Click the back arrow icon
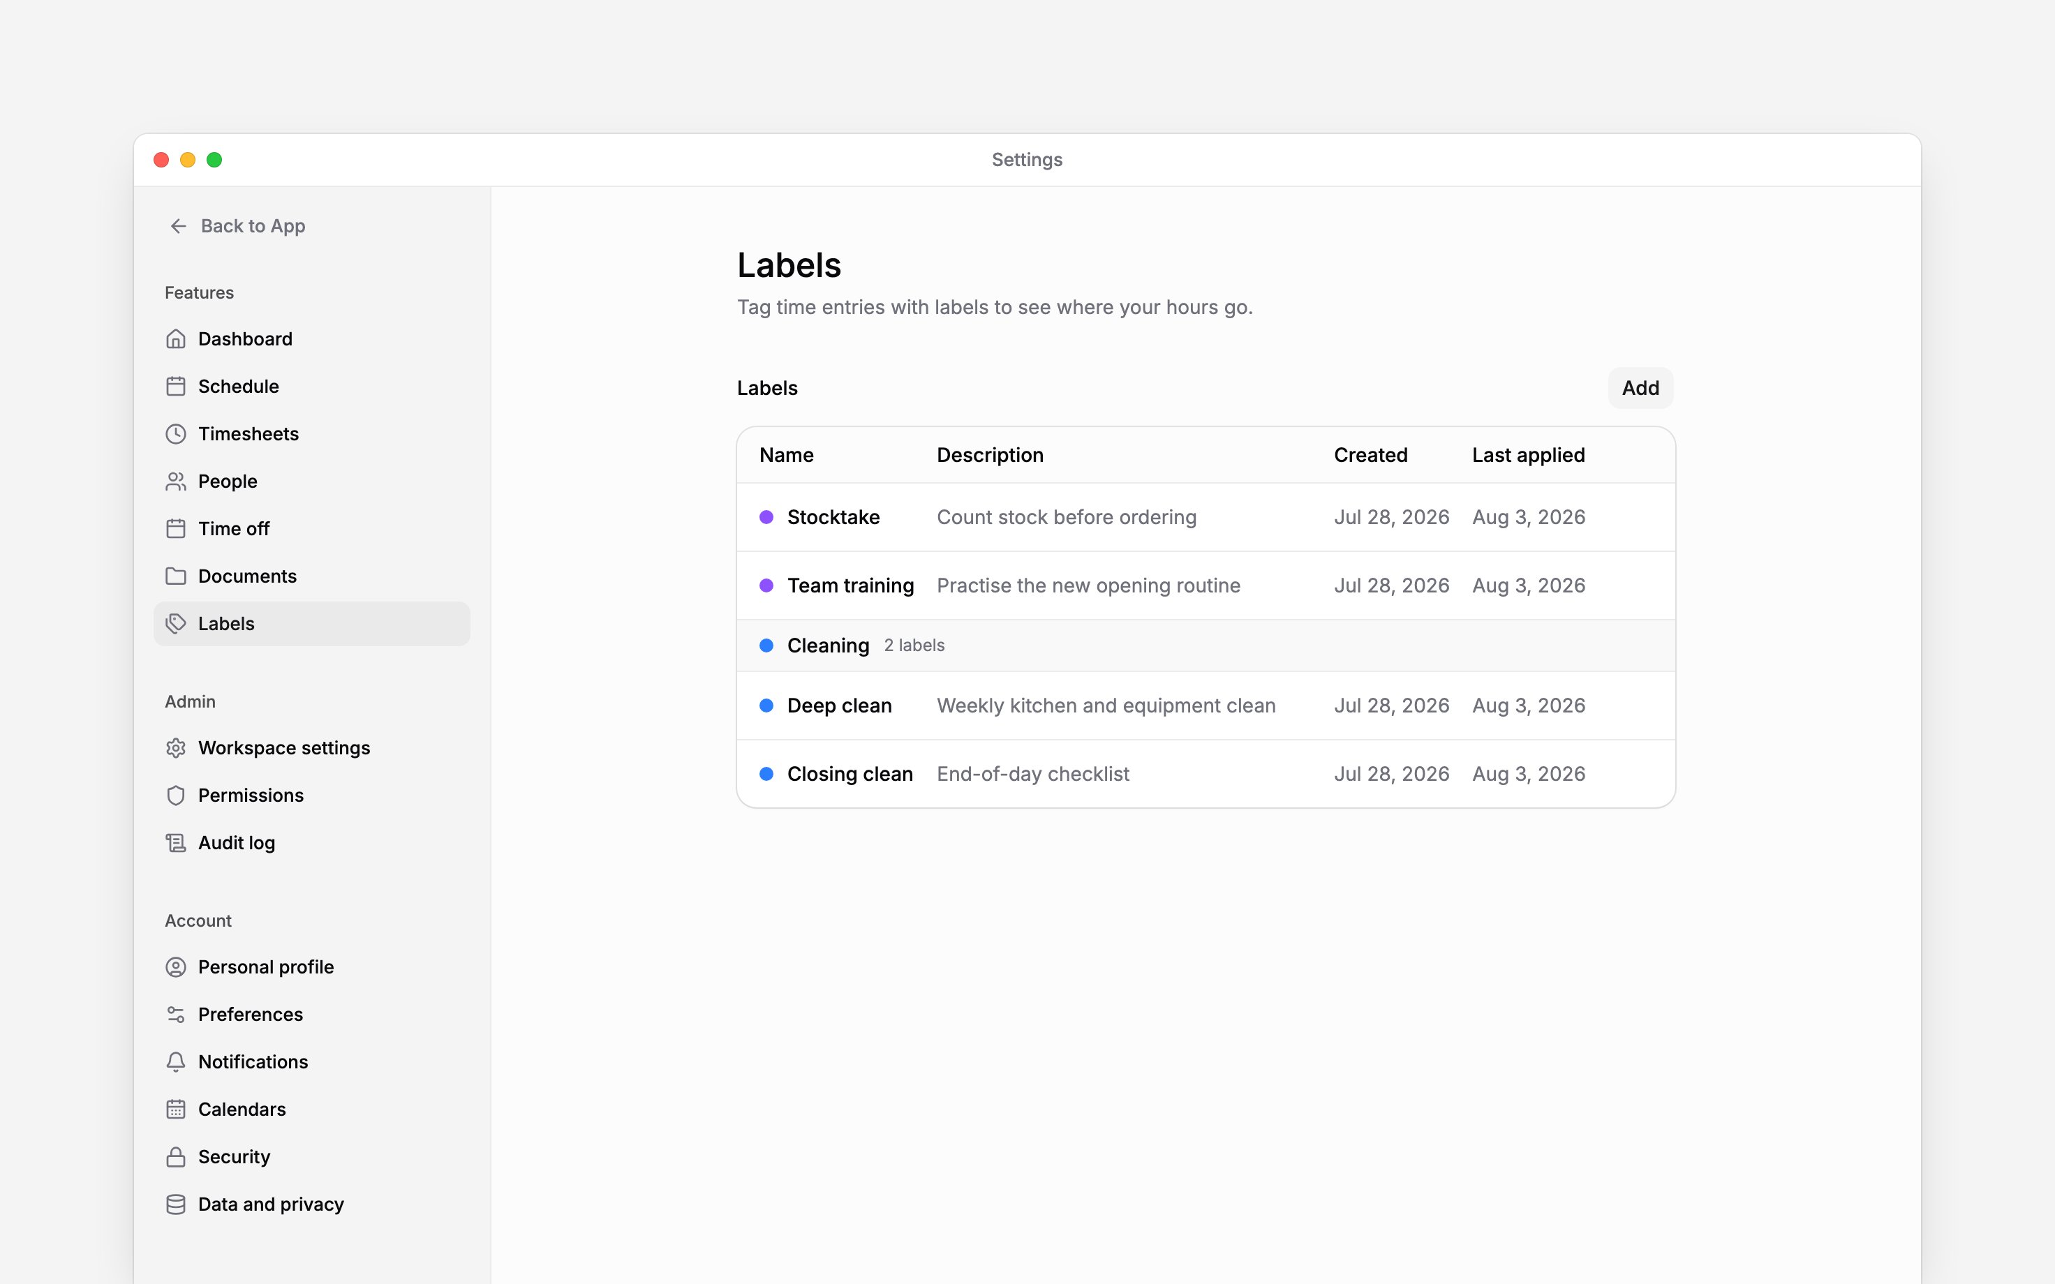2055x1284 pixels. pyautogui.click(x=178, y=226)
